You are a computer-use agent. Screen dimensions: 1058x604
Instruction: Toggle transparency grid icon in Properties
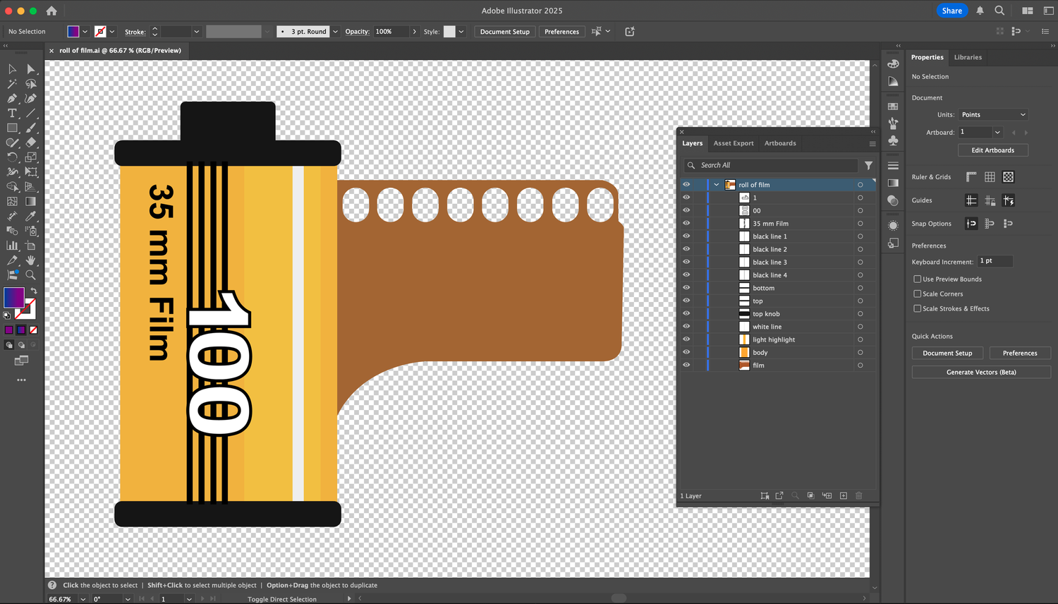point(1009,177)
